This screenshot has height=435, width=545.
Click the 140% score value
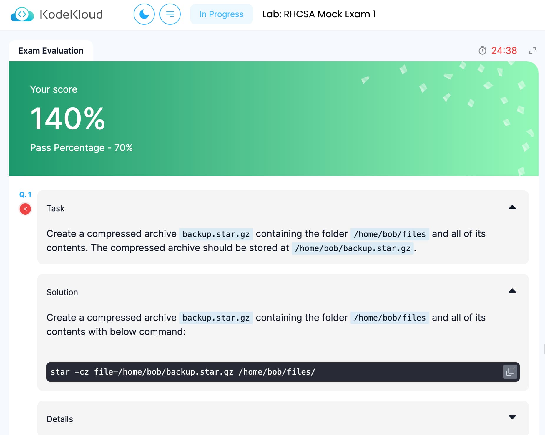[x=67, y=119]
